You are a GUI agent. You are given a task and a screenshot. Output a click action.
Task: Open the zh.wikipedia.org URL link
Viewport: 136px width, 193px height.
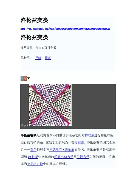tap(65, 29)
